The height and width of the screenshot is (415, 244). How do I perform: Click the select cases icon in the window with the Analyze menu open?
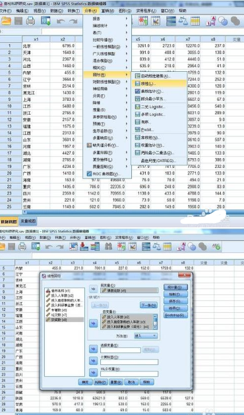[195, 21]
